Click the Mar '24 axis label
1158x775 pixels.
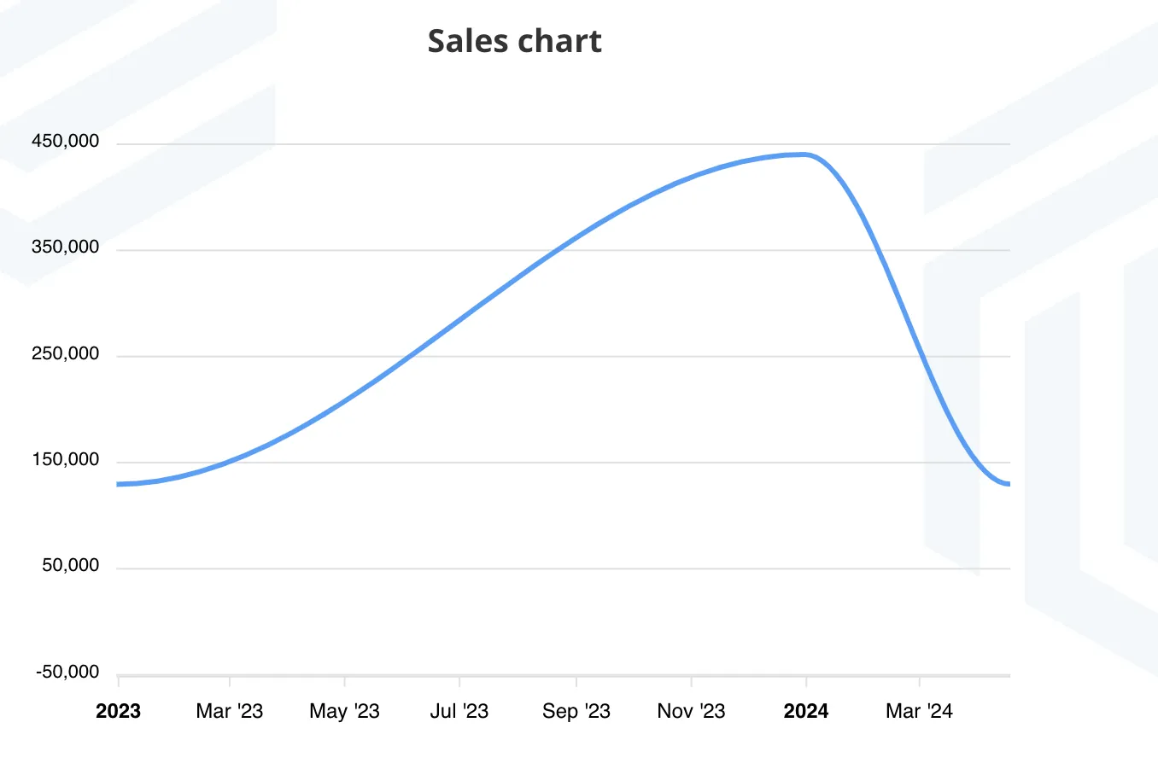coord(919,711)
